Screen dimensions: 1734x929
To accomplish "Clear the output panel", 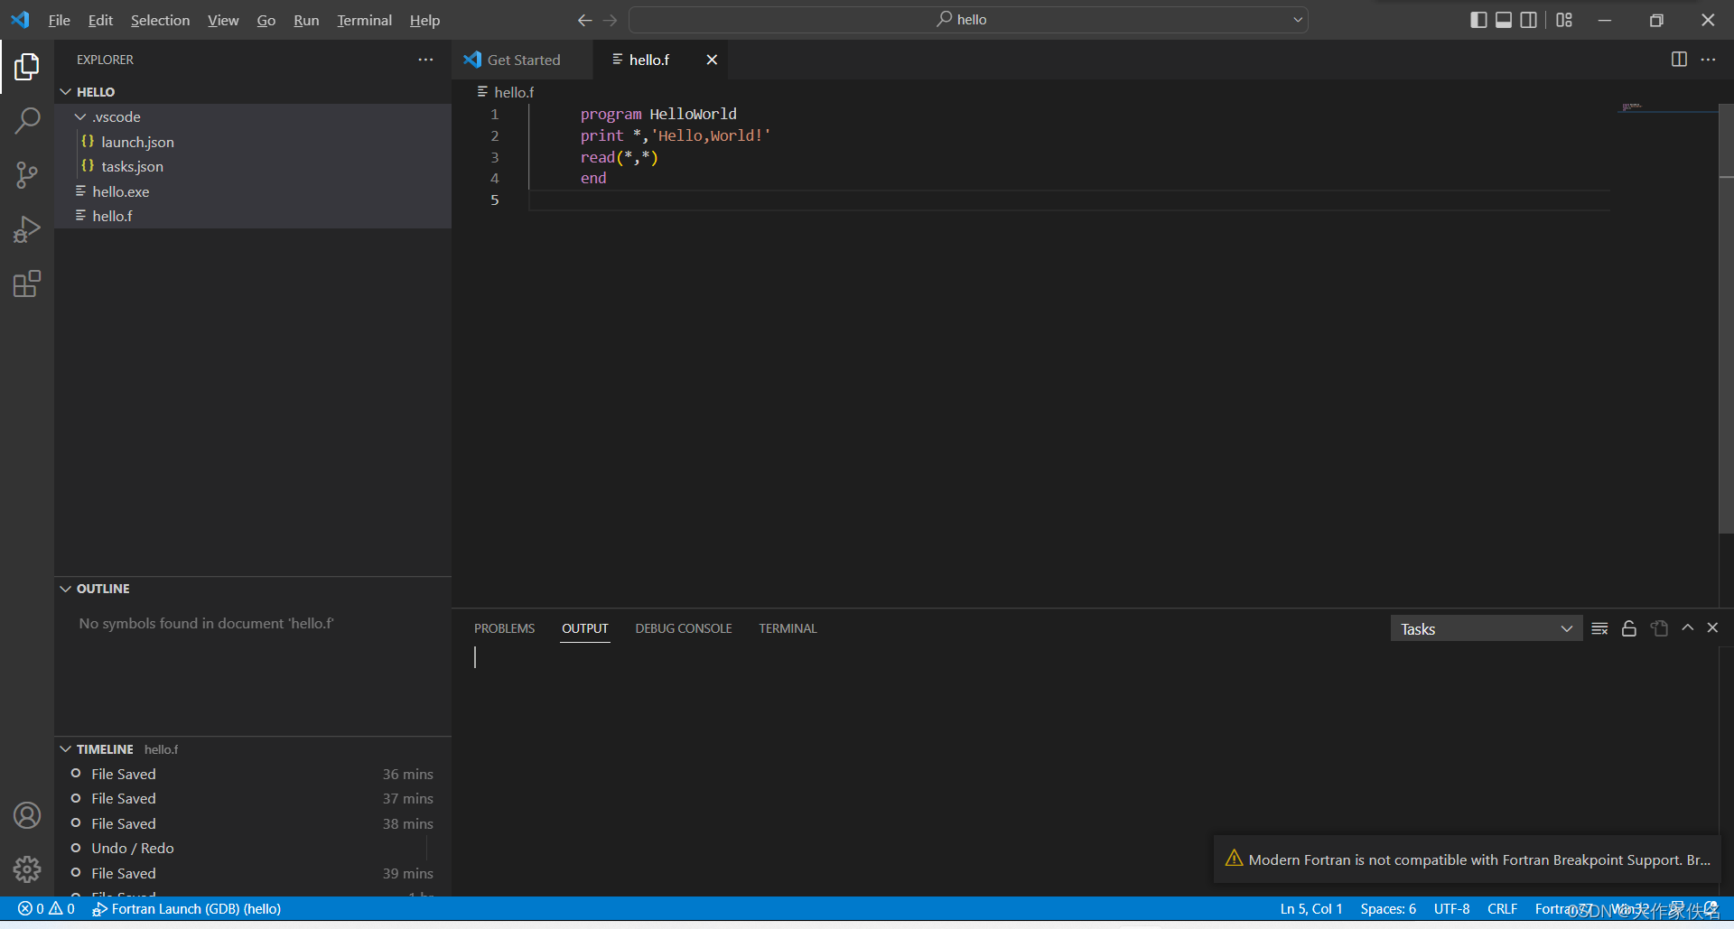I will coord(1599,628).
